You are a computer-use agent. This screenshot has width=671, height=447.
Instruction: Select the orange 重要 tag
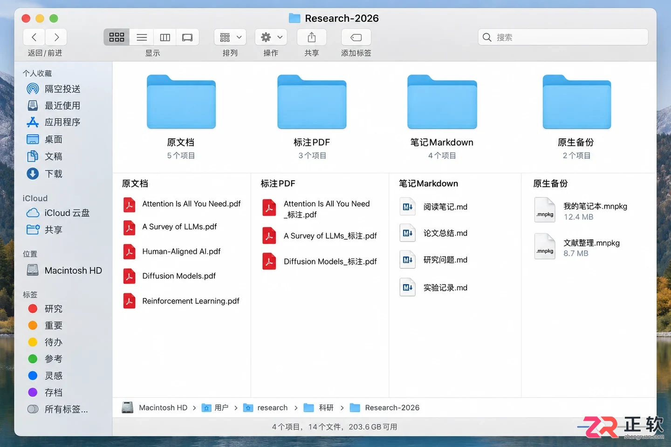(x=45, y=325)
